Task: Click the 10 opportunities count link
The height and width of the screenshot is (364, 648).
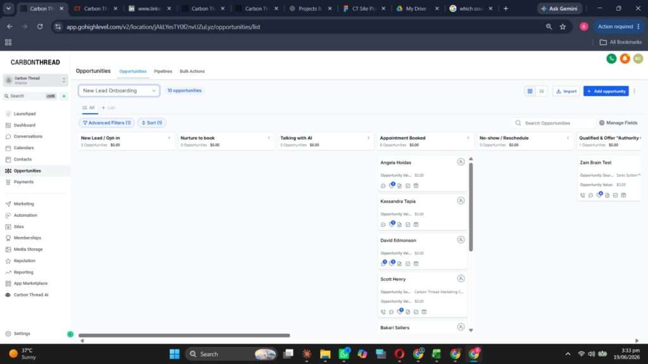Action: click(x=184, y=90)
